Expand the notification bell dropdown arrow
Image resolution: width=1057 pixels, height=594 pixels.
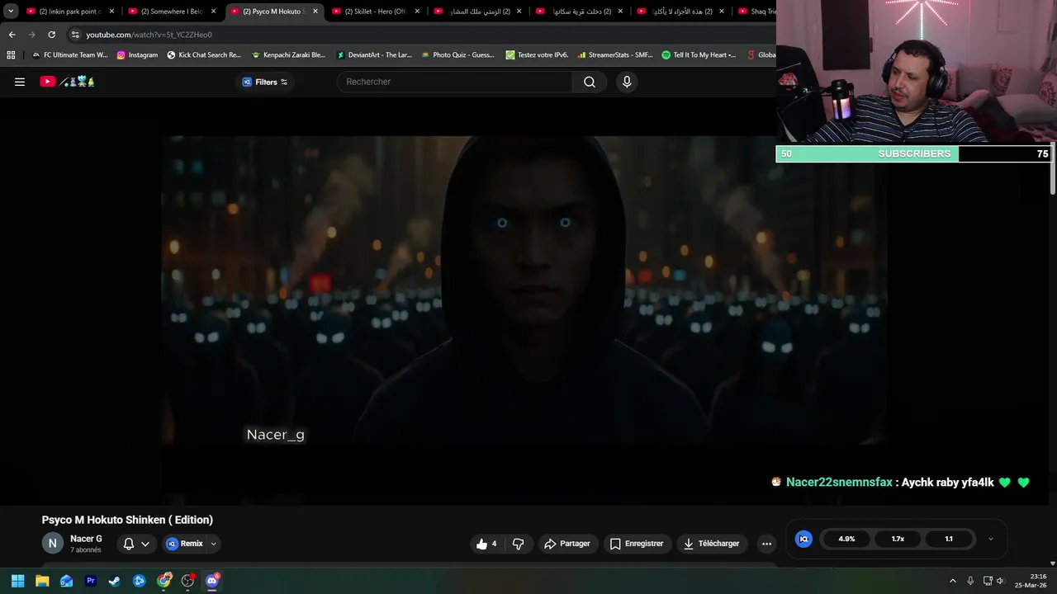(x=145, y=544)
